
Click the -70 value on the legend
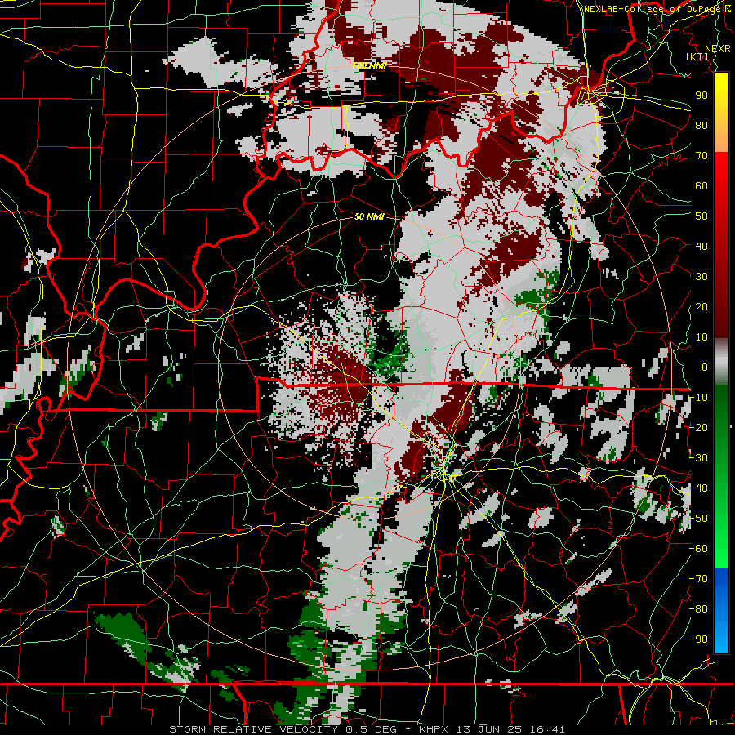[698, 579]
